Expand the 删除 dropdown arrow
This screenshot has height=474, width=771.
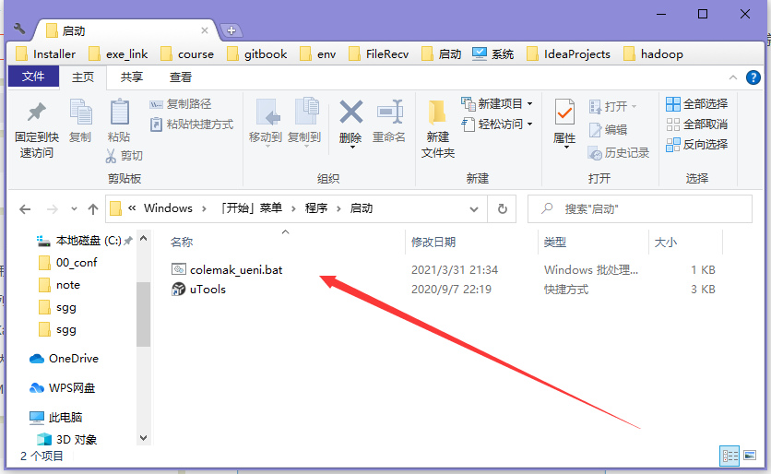point(352,147)
